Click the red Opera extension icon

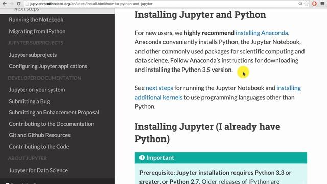point(314,4)
